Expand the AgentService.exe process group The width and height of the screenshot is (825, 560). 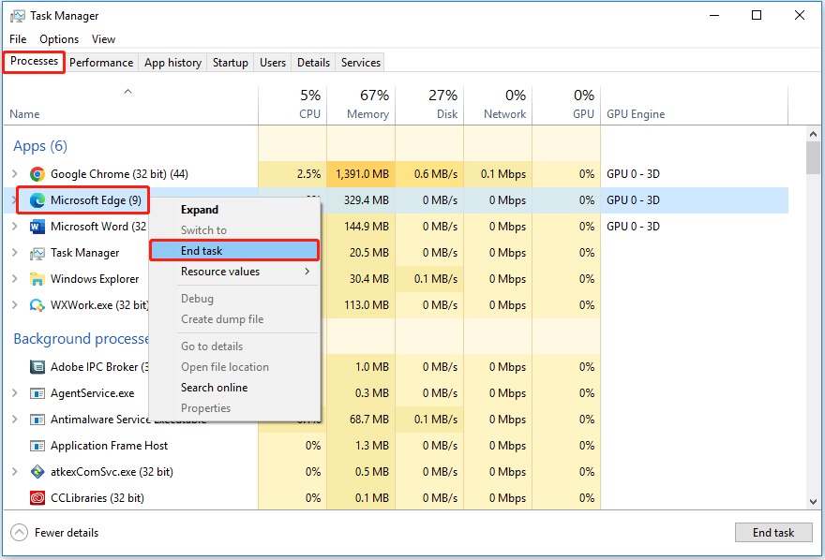coord(15,393)
